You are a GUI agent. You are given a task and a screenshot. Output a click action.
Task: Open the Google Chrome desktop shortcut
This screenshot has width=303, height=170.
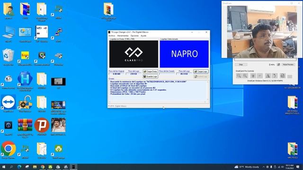[x=9, y=150]
